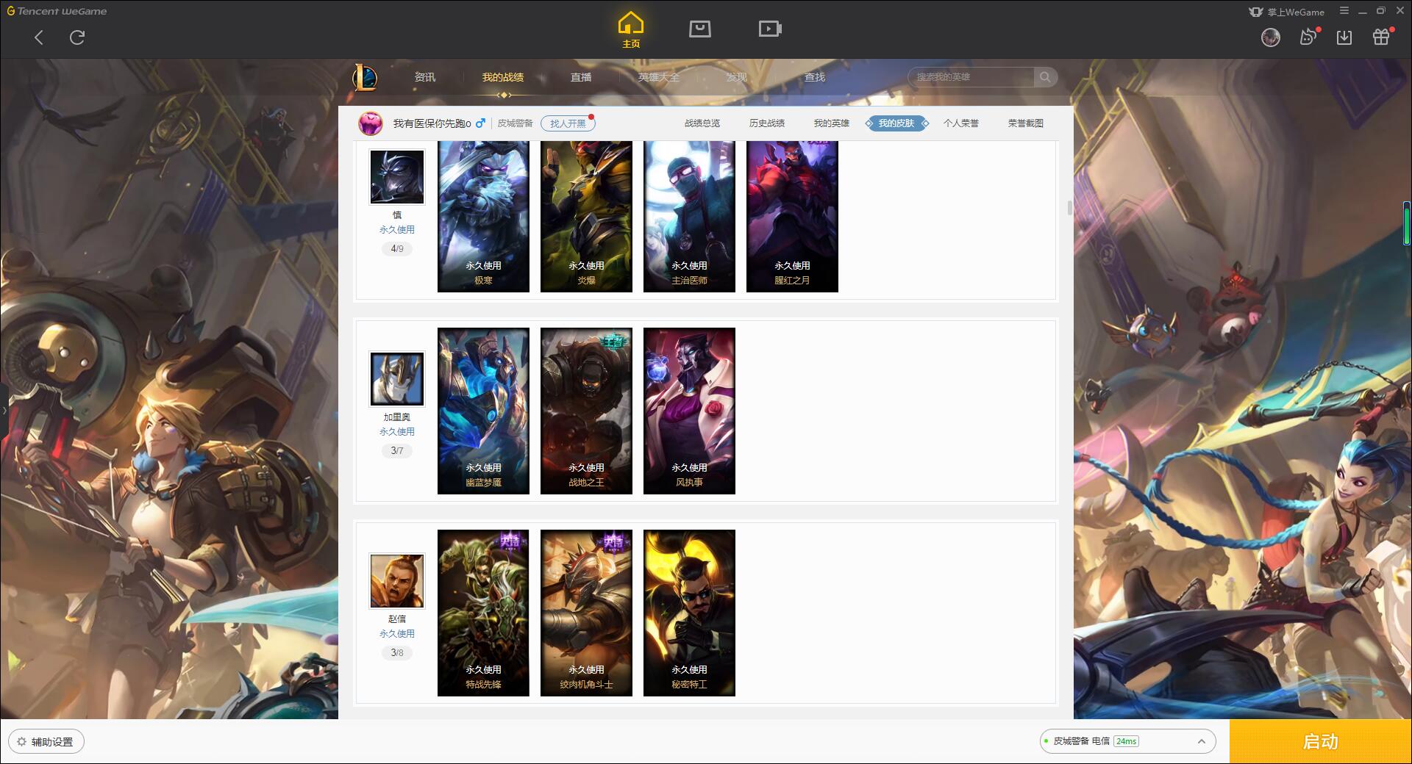1412x764 pixels.
Task: Click the search magnifier button
Action: [1045, 77]
